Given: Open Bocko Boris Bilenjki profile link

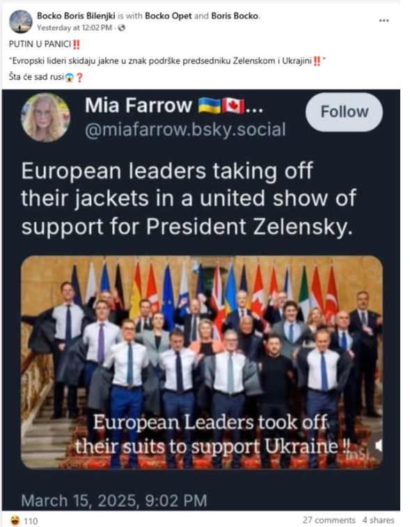Looking at the screenshot, I should click(x=76, y=16).
